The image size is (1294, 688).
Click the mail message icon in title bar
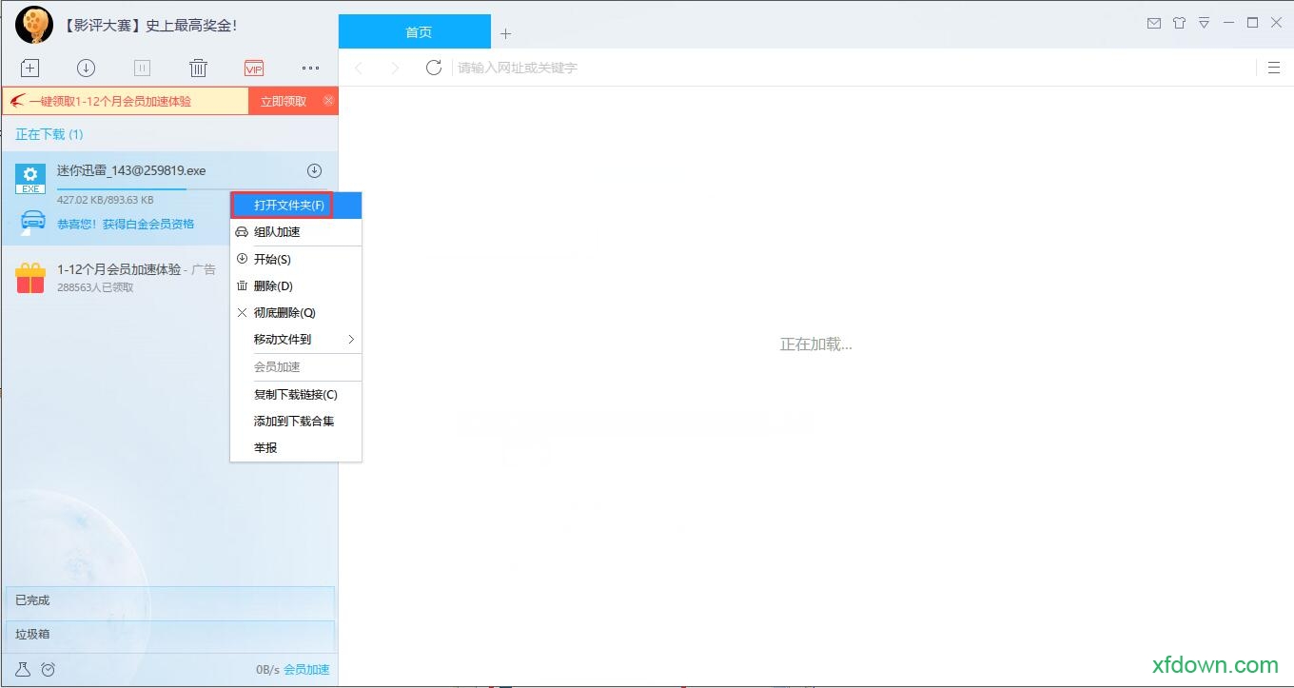(1153, 23)
